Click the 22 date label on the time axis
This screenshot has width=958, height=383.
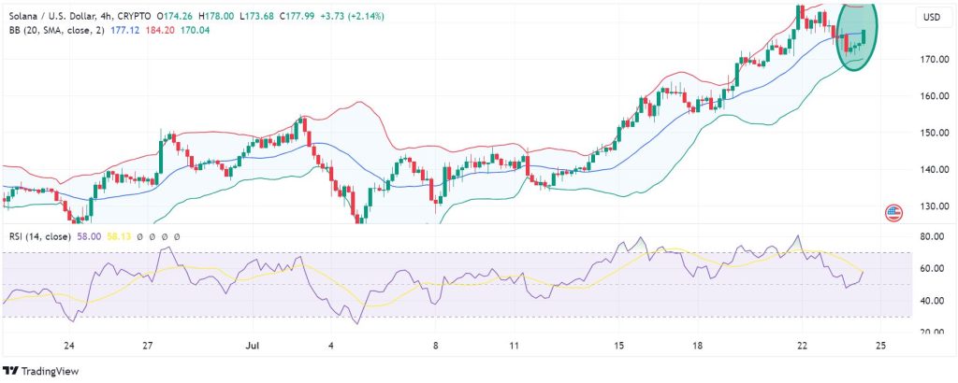[802, 346]
